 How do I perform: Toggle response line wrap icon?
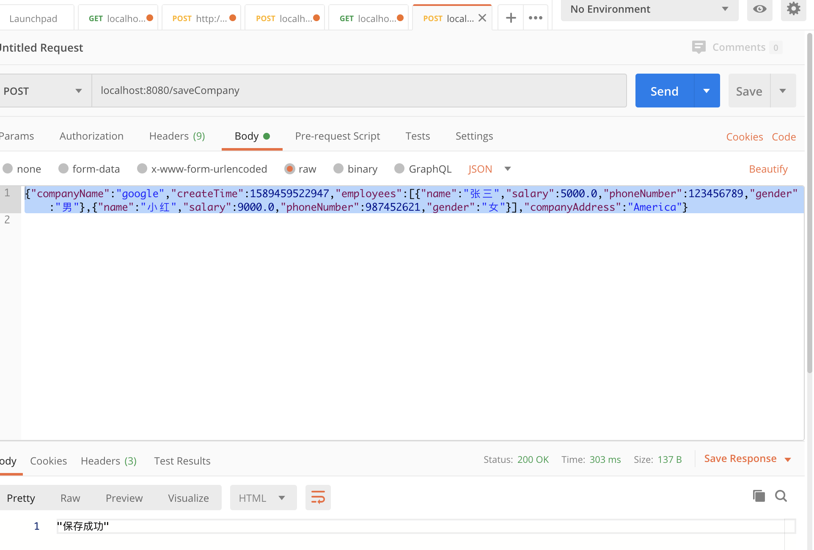[318, 498]
